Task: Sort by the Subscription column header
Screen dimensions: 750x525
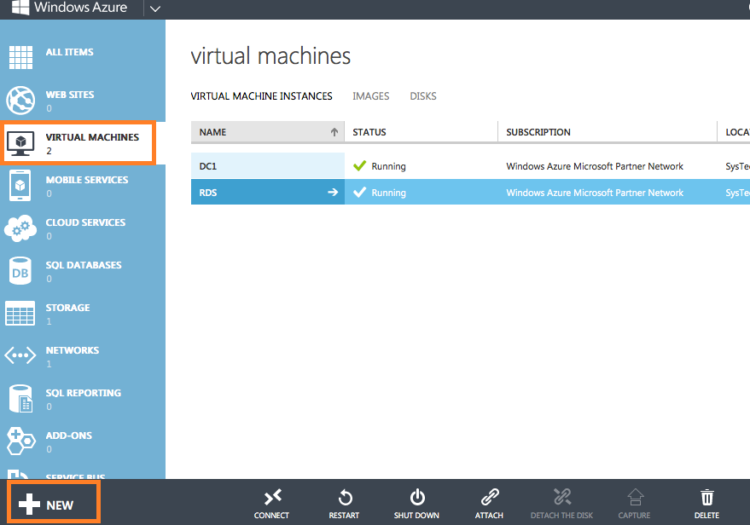Action: [x=608, y=132]
